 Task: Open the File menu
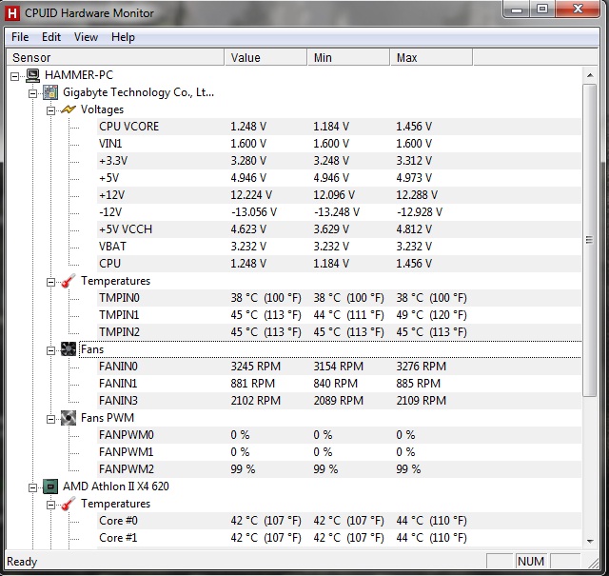click(x=20, y=37)
